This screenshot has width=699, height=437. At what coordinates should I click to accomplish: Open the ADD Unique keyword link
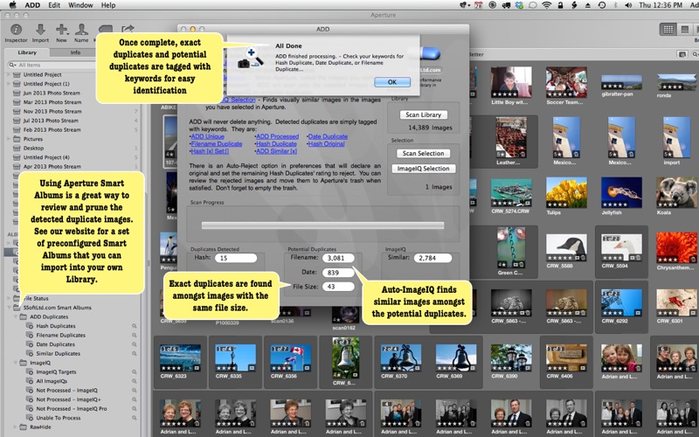(x=208, y=136)
